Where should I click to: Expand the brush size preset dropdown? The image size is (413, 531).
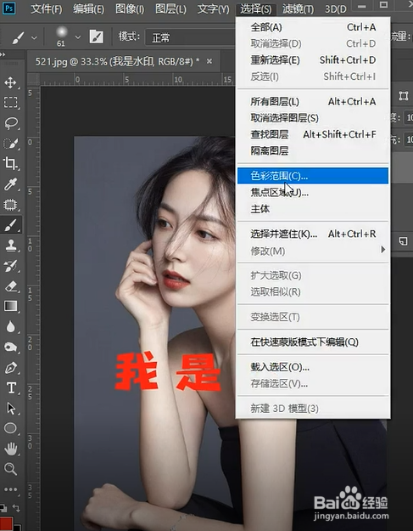coord(78,37)
